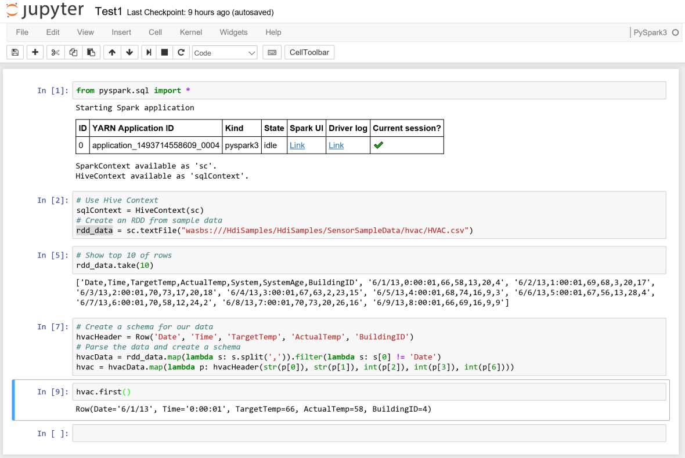Select the green checkmark in Current session column
This screenshot has height=458, width=685.
click(378, 145)
